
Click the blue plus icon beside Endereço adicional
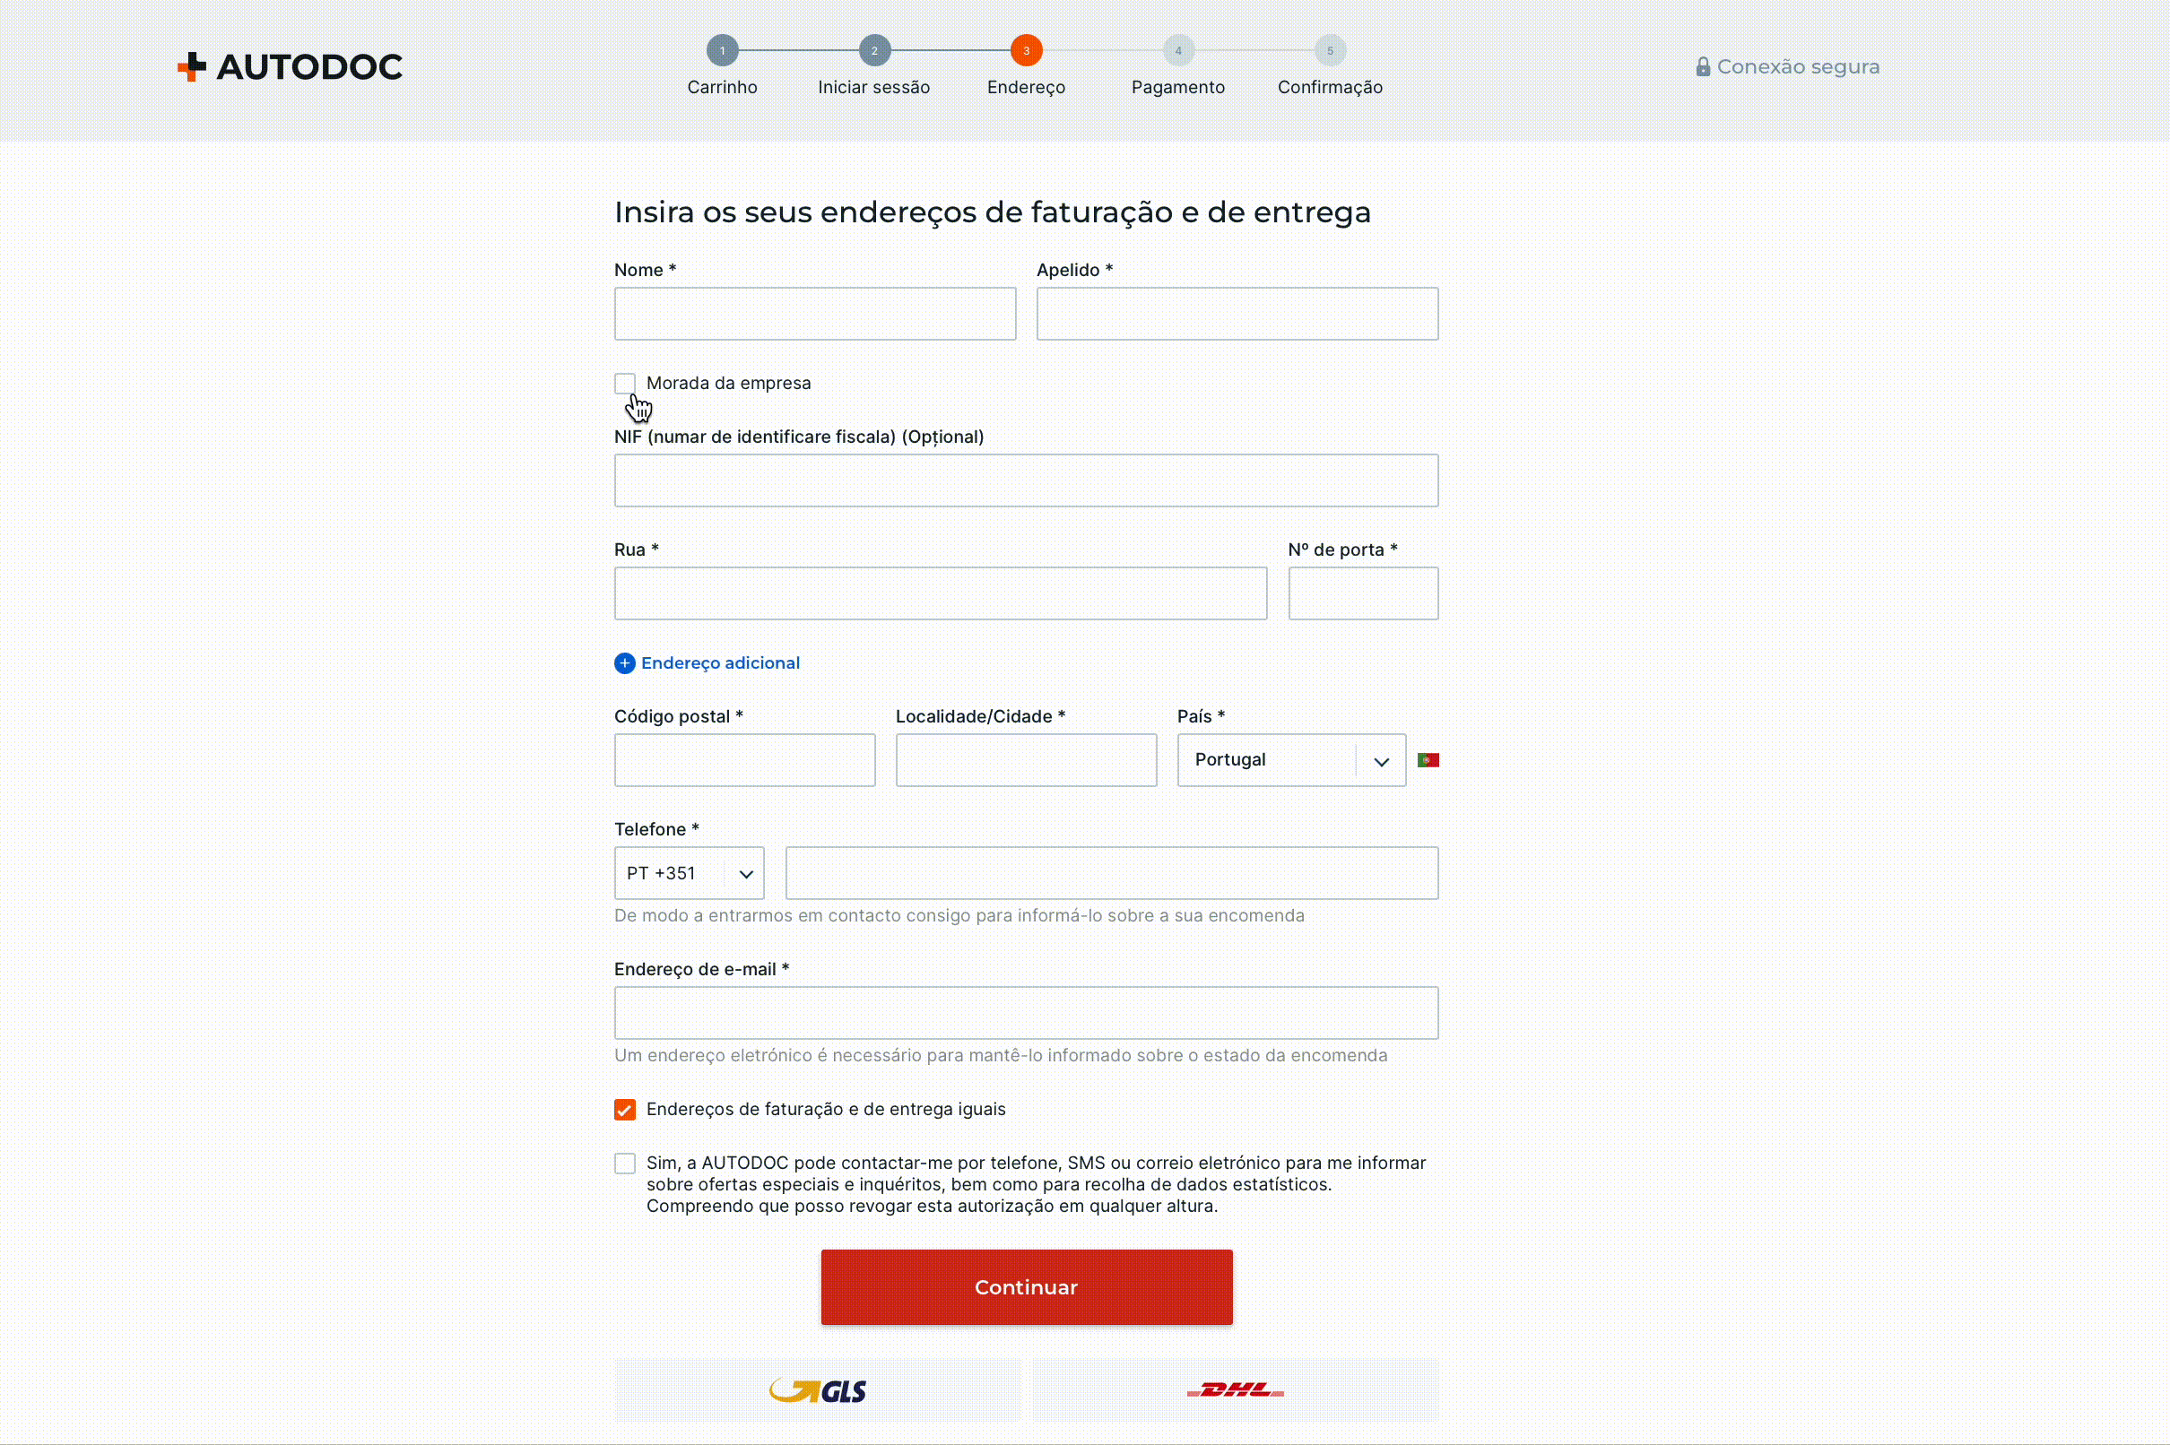click(x=624, y=663)
